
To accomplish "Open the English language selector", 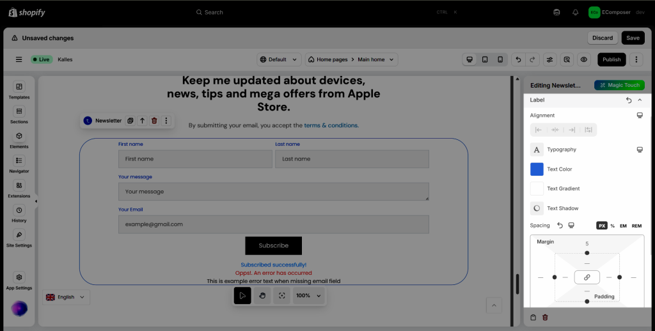I will 66,297.
